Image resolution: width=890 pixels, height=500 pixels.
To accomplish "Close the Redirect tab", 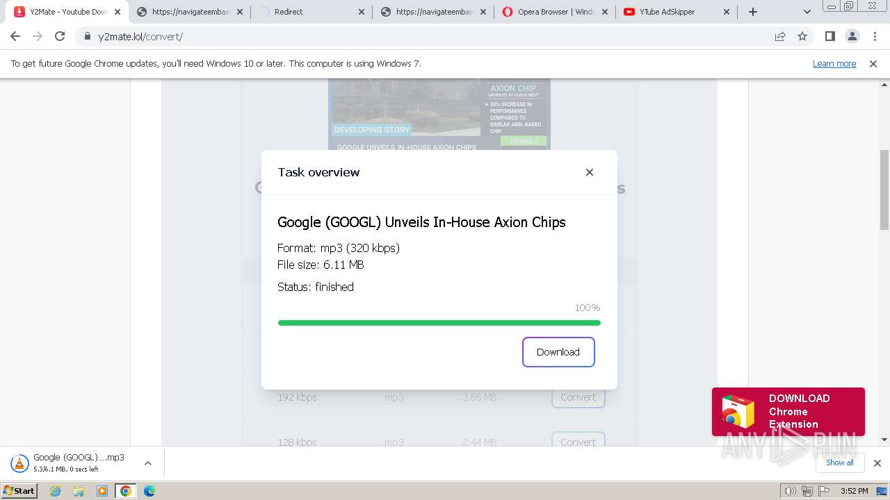I will point(362,12).
